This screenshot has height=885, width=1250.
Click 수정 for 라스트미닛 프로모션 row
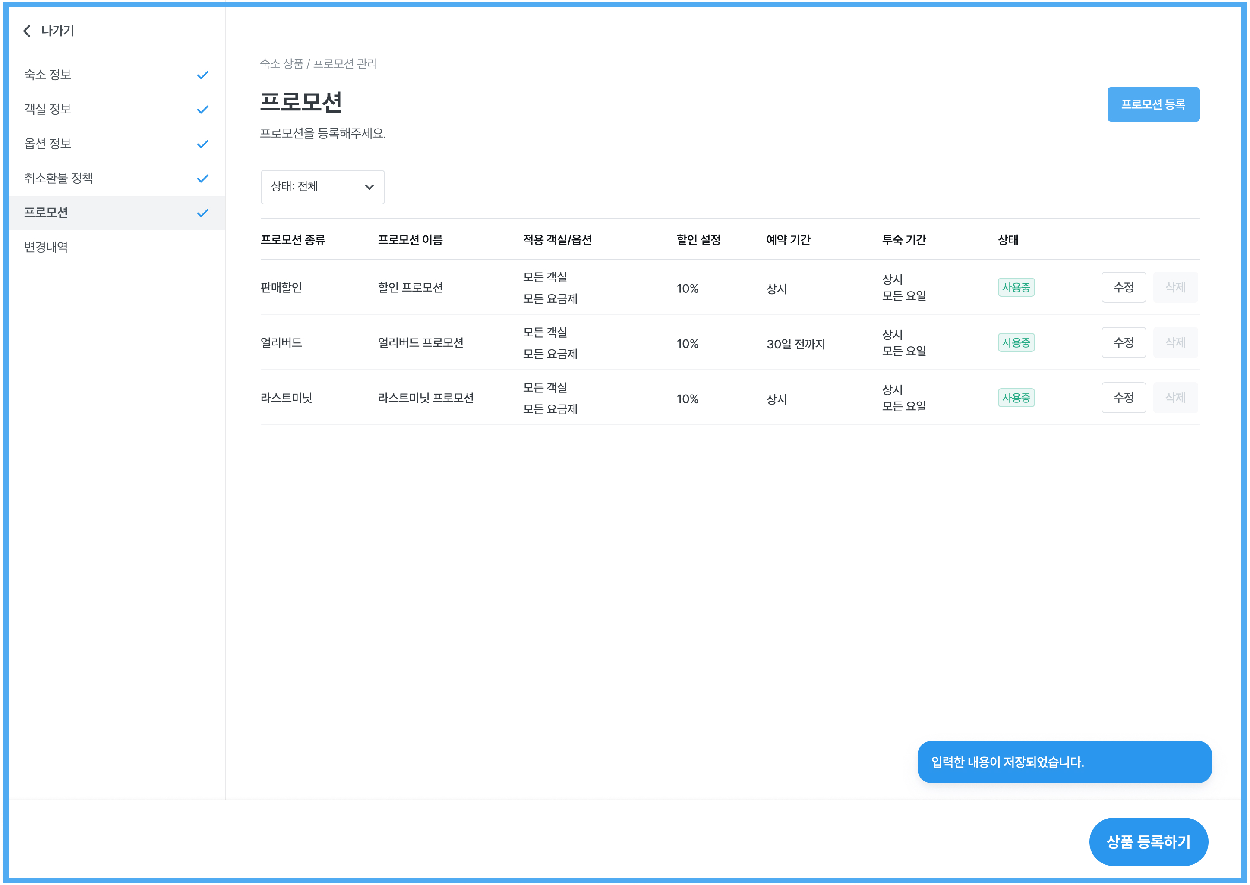[1123, 398]
